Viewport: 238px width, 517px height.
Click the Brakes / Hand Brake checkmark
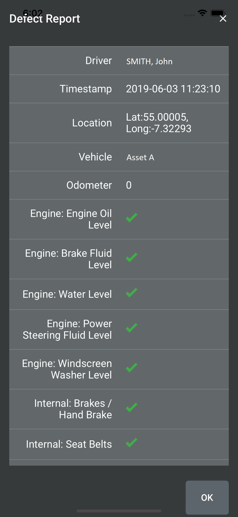pos(132,407)
